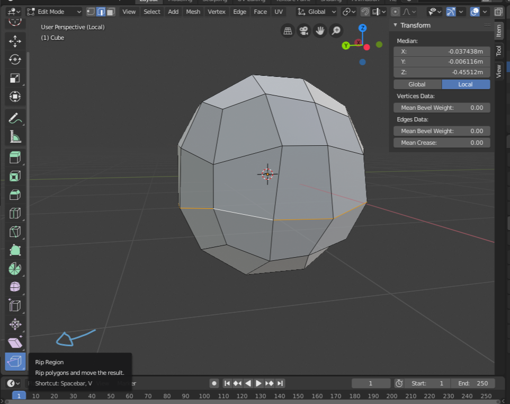The image size is (510, 404).
Task: Click the edges Mean Bevel Weight field
Action: click(x=442, y=131)
